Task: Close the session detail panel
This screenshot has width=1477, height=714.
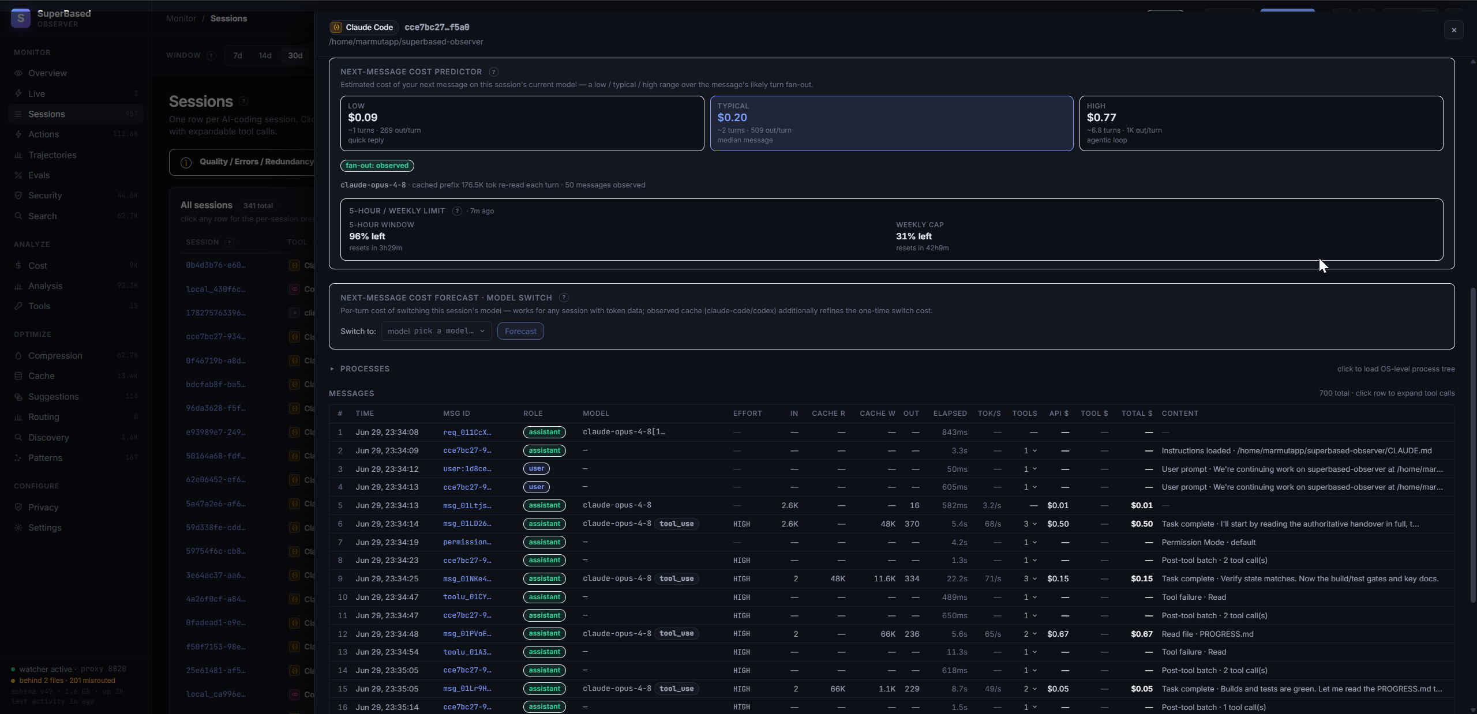Action: pos(1454,30)
